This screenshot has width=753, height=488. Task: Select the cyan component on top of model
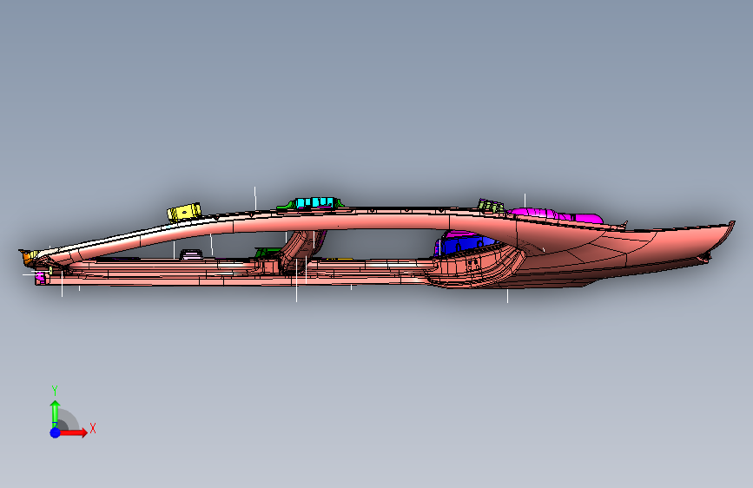point(314,202)
